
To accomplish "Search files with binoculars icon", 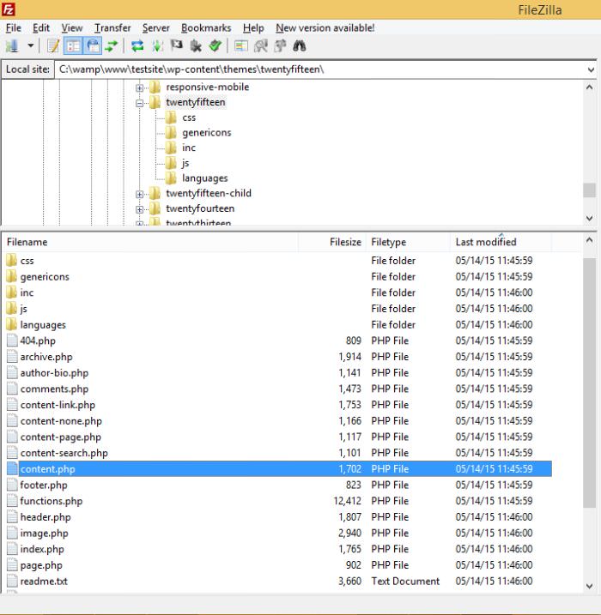I will coord(300,46).
